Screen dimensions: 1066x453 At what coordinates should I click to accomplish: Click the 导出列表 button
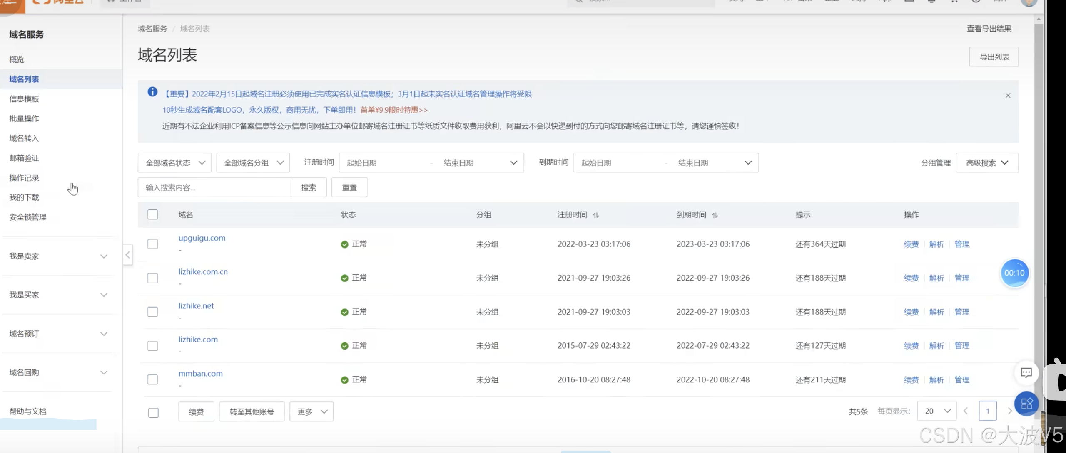(x=994, y=57)
